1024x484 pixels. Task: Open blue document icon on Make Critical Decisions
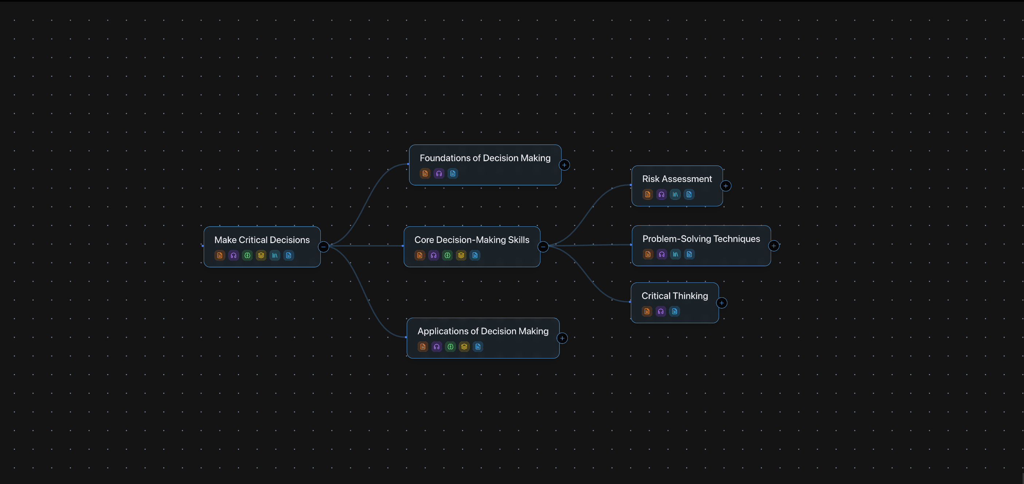tap(289, 255)
